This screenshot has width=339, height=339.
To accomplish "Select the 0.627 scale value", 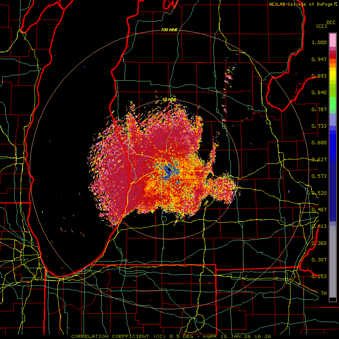I will click(319, 160).
